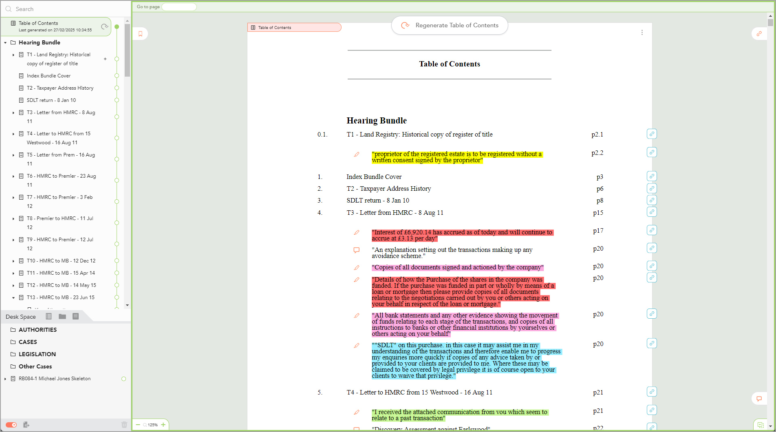The image size is (776, 432).
Task: Toggle the circle marker beside RB084-1 Michael Jones Skeleton
Action: tap(123, 379)
